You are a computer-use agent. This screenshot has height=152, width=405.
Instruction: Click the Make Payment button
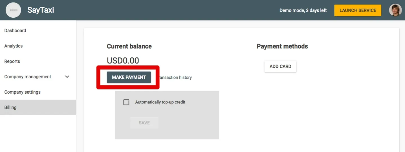point(129,77)
